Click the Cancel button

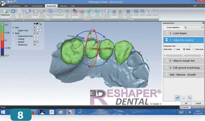[198, 103]
